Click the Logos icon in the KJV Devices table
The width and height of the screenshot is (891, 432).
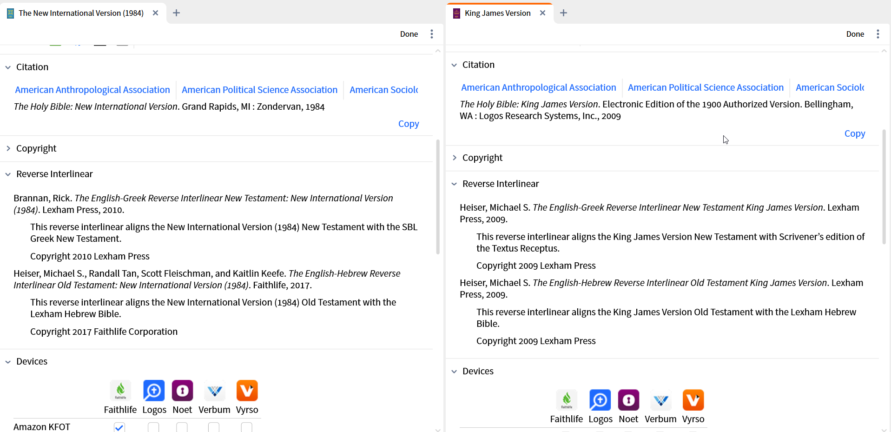(600, 400)
